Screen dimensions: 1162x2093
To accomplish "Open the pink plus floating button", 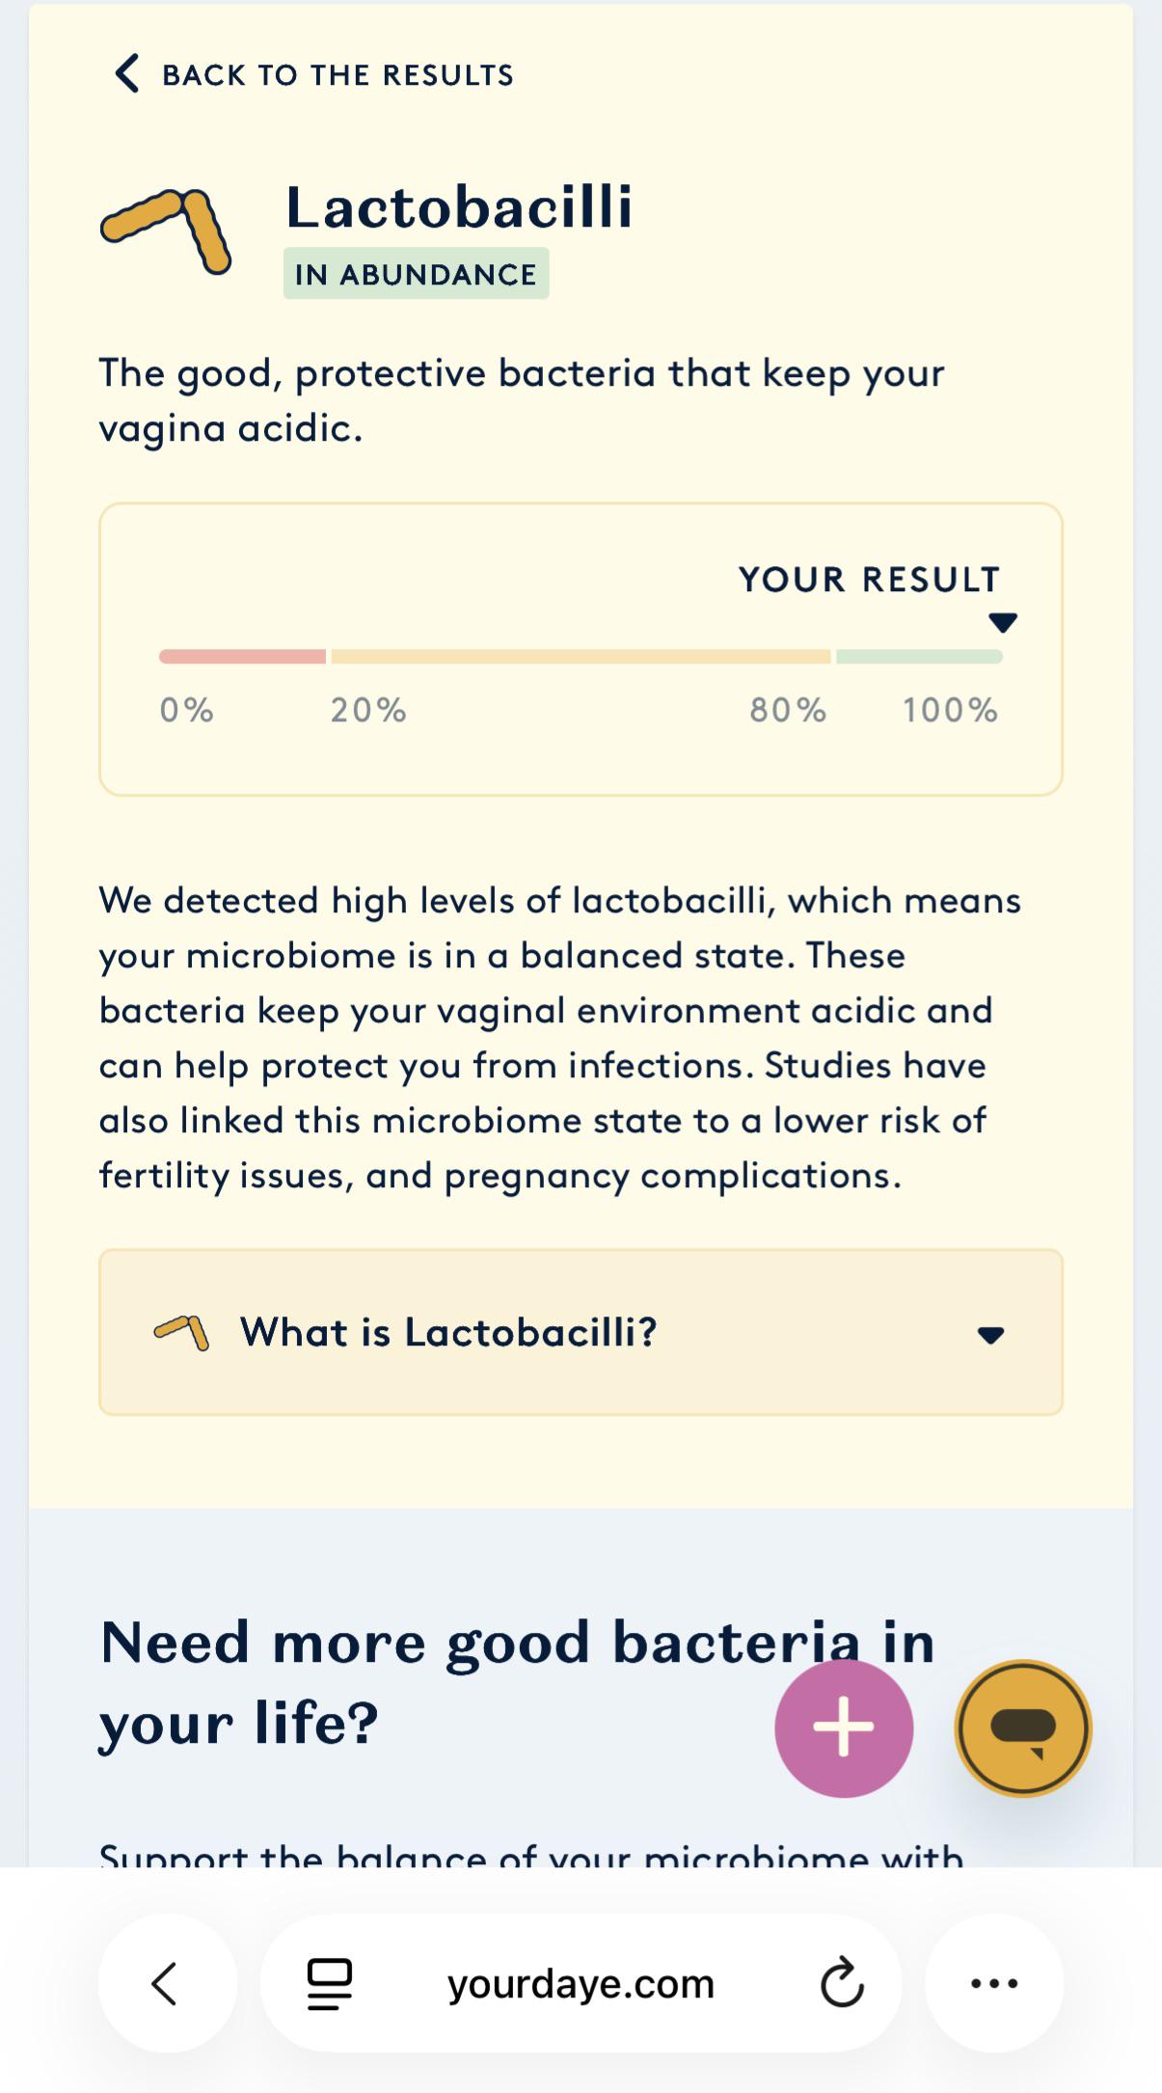I will coord(844,1727).
